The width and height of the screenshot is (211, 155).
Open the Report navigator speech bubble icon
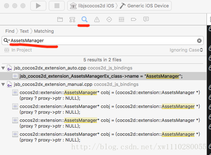pyautogui.click(x=146, y=19)
